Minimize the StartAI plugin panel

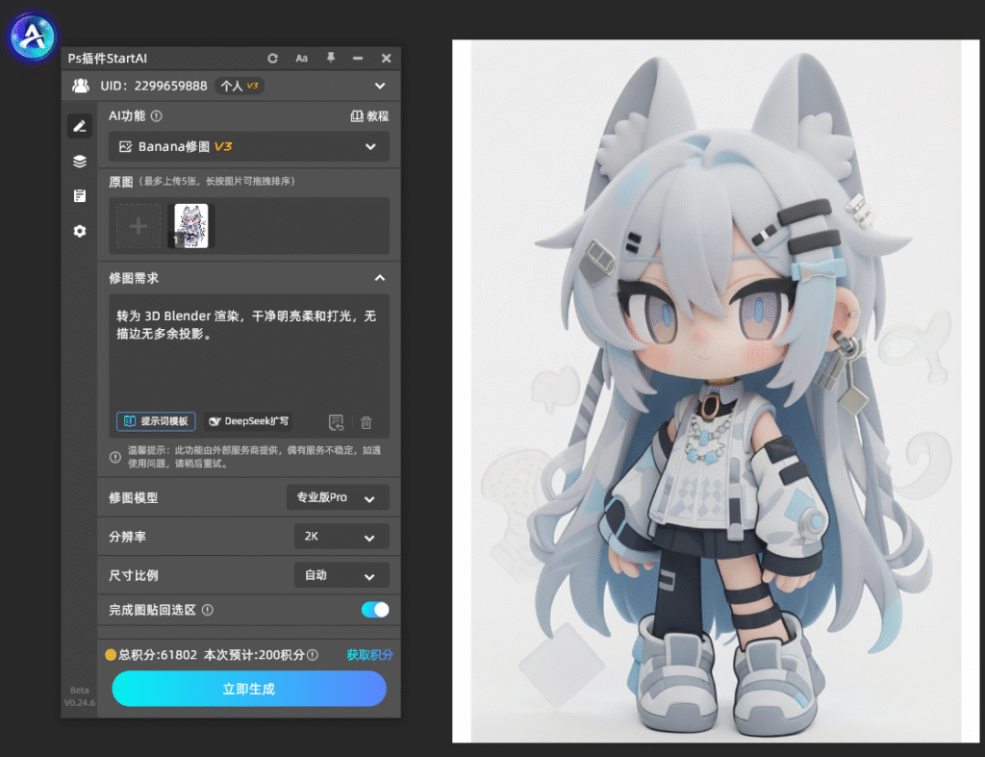click(358, 58)
